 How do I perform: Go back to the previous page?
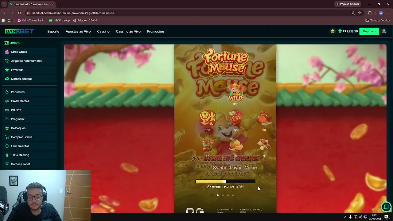click(x=5, y=13)
